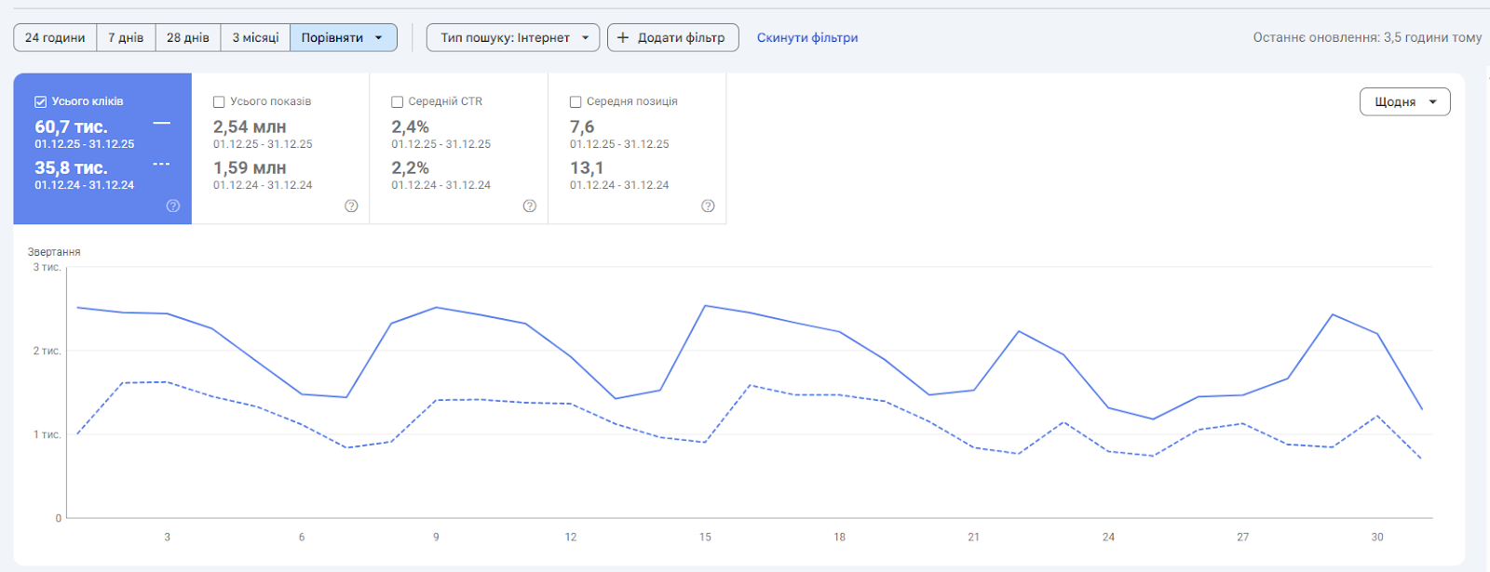Click the 2 тис. axis label

(x=47, y=351)
